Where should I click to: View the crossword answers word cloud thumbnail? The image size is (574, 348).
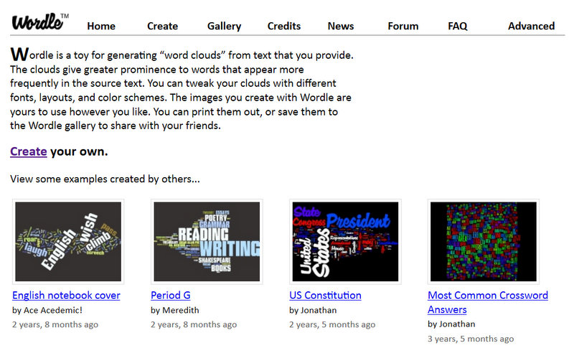[483, 242]
